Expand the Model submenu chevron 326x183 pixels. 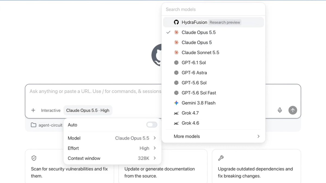pos(155,138)
